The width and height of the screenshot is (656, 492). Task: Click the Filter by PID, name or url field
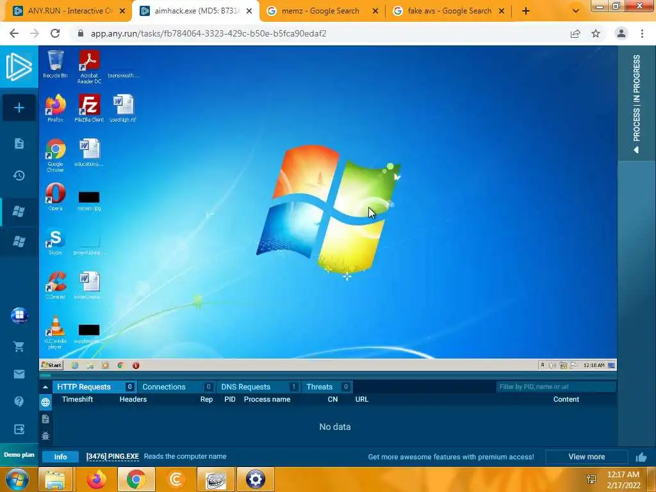point(555,387)
